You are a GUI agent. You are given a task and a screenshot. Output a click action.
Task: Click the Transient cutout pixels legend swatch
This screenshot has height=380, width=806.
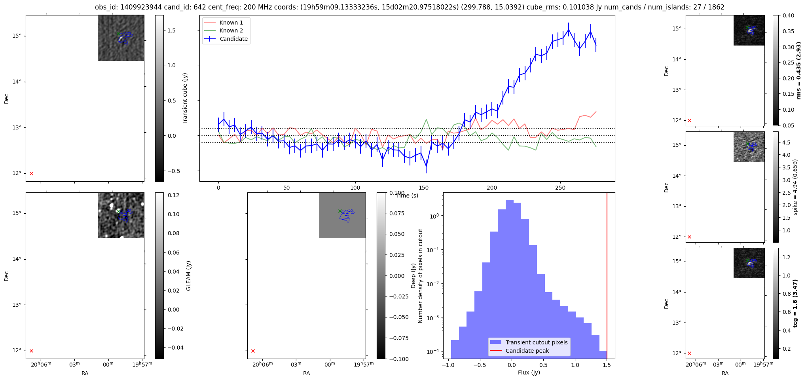(x=495, y=342)
